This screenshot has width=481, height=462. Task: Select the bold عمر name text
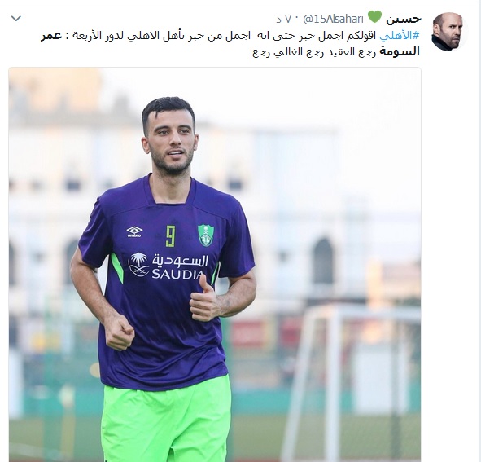(x=51, y=36)
